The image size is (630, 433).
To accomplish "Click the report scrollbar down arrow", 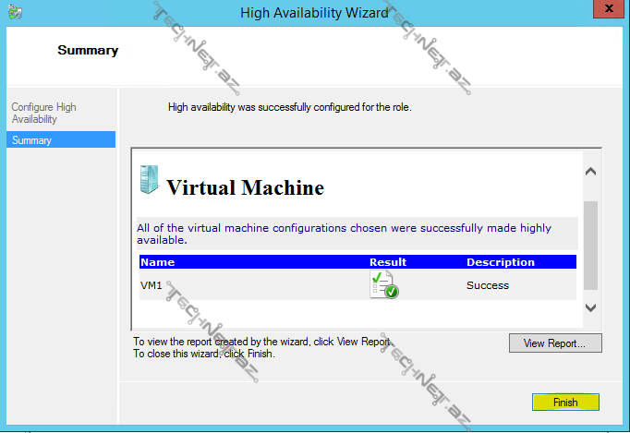I will [591, 307].
